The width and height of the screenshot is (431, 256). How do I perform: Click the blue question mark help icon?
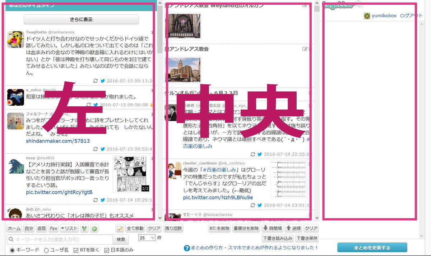[187, 248]
